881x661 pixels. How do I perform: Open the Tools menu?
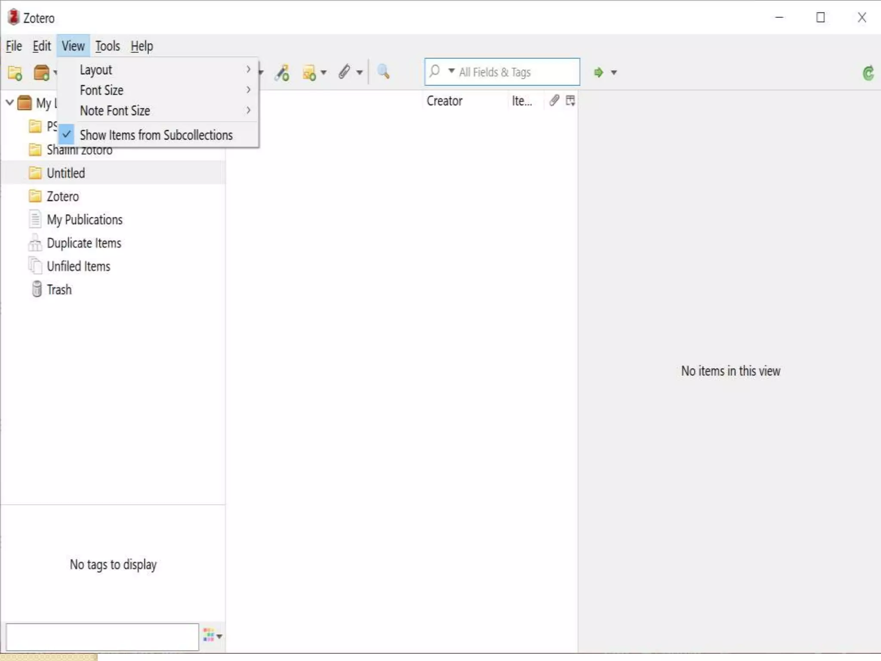pyautogui.click(x=108, y=46)
